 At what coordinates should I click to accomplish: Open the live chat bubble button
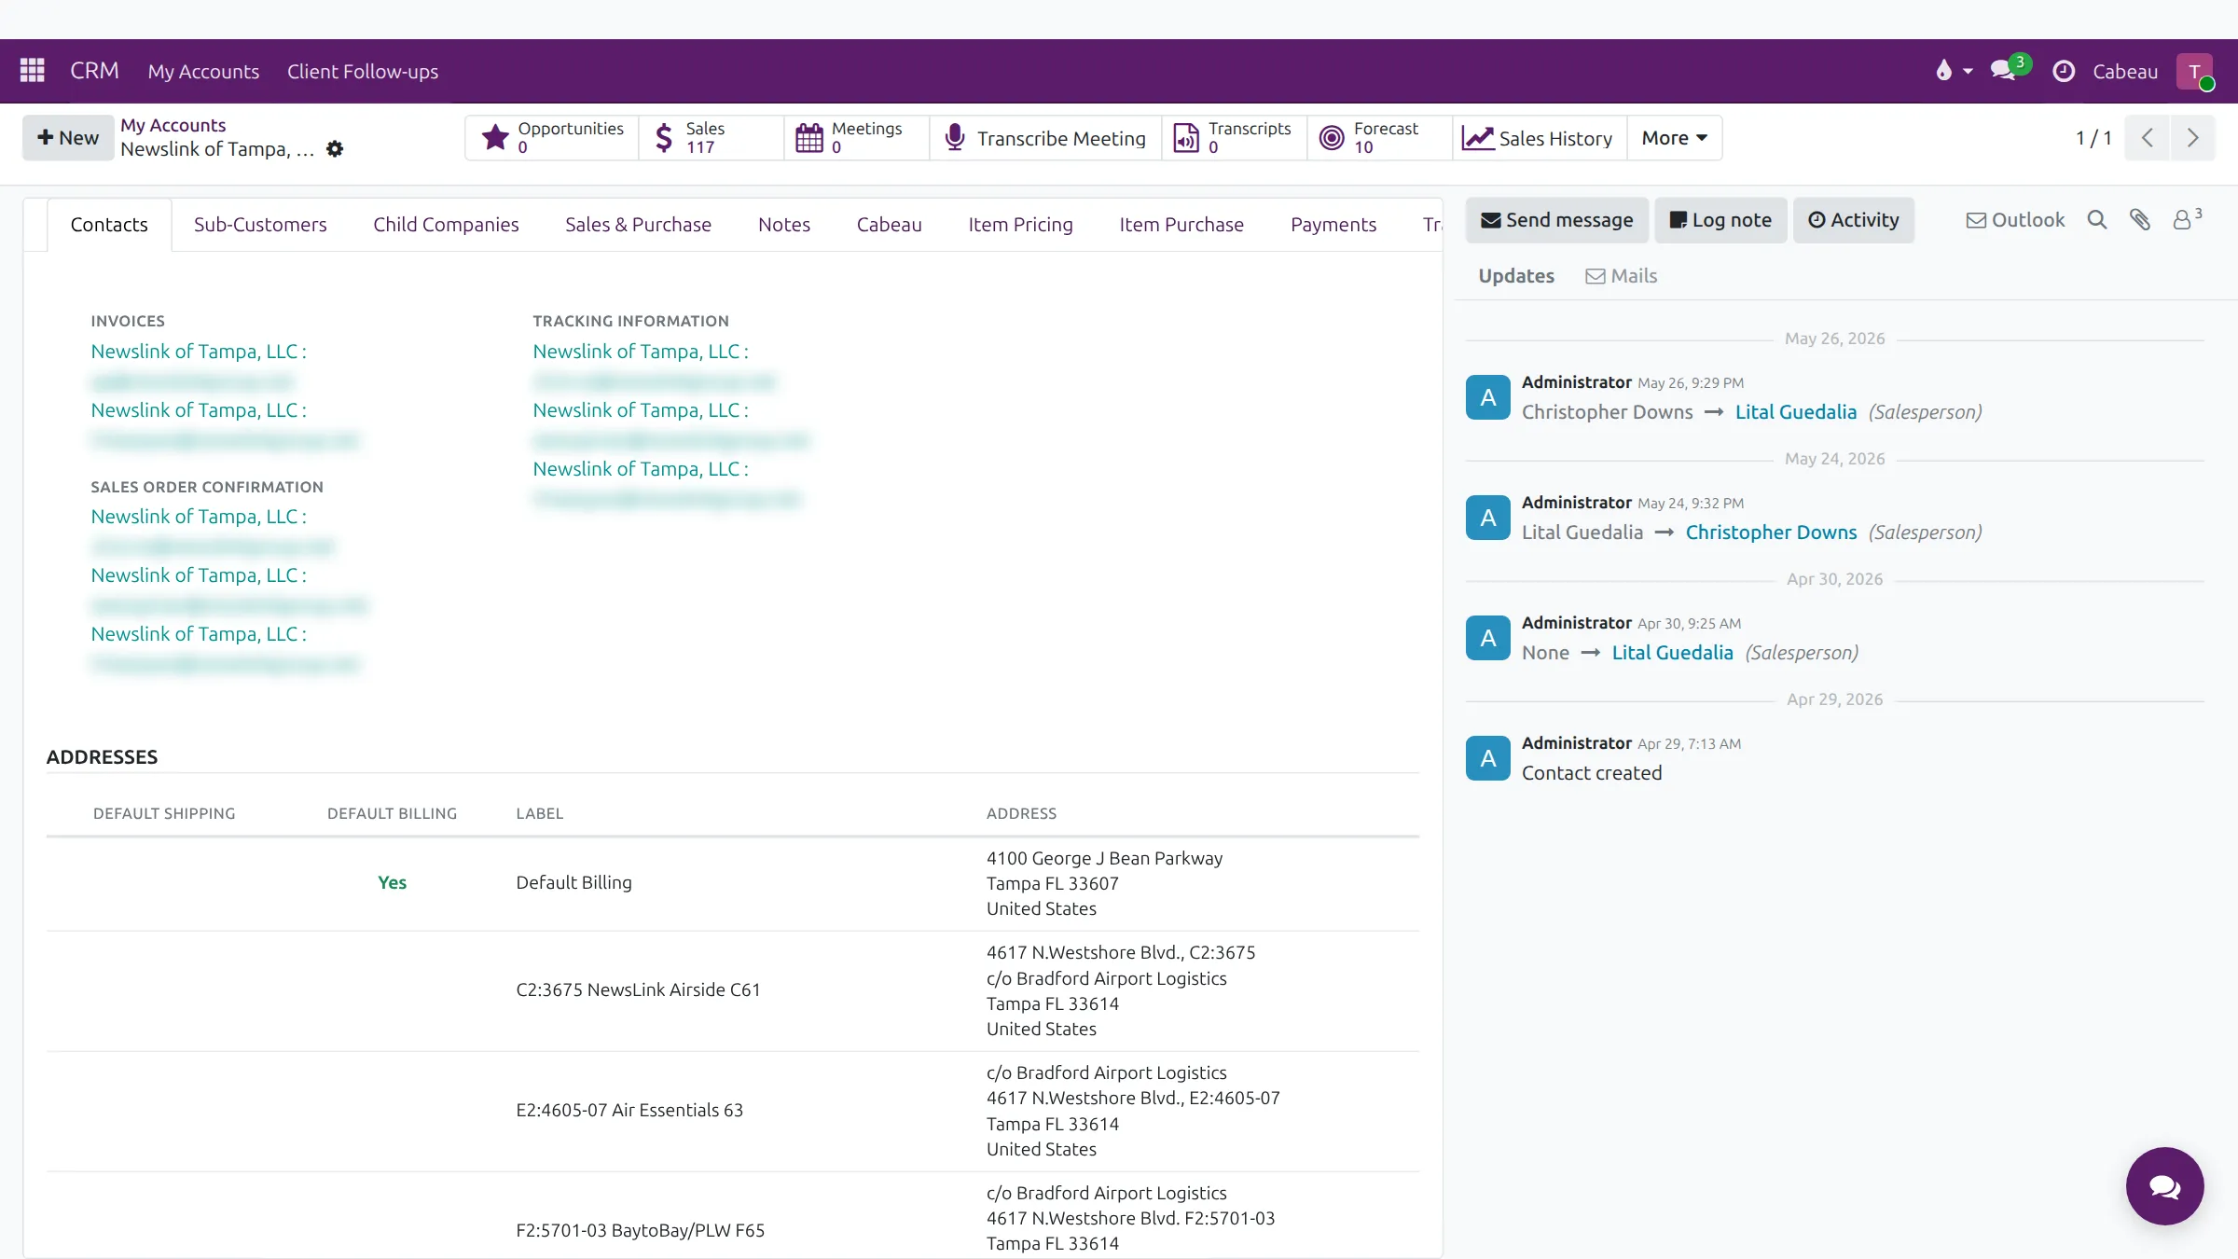click(2164, 1186)
